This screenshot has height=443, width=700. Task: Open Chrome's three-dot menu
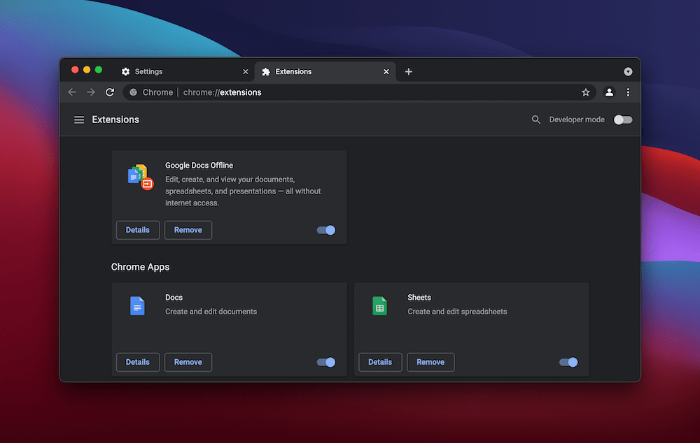(x=628, y=92)
